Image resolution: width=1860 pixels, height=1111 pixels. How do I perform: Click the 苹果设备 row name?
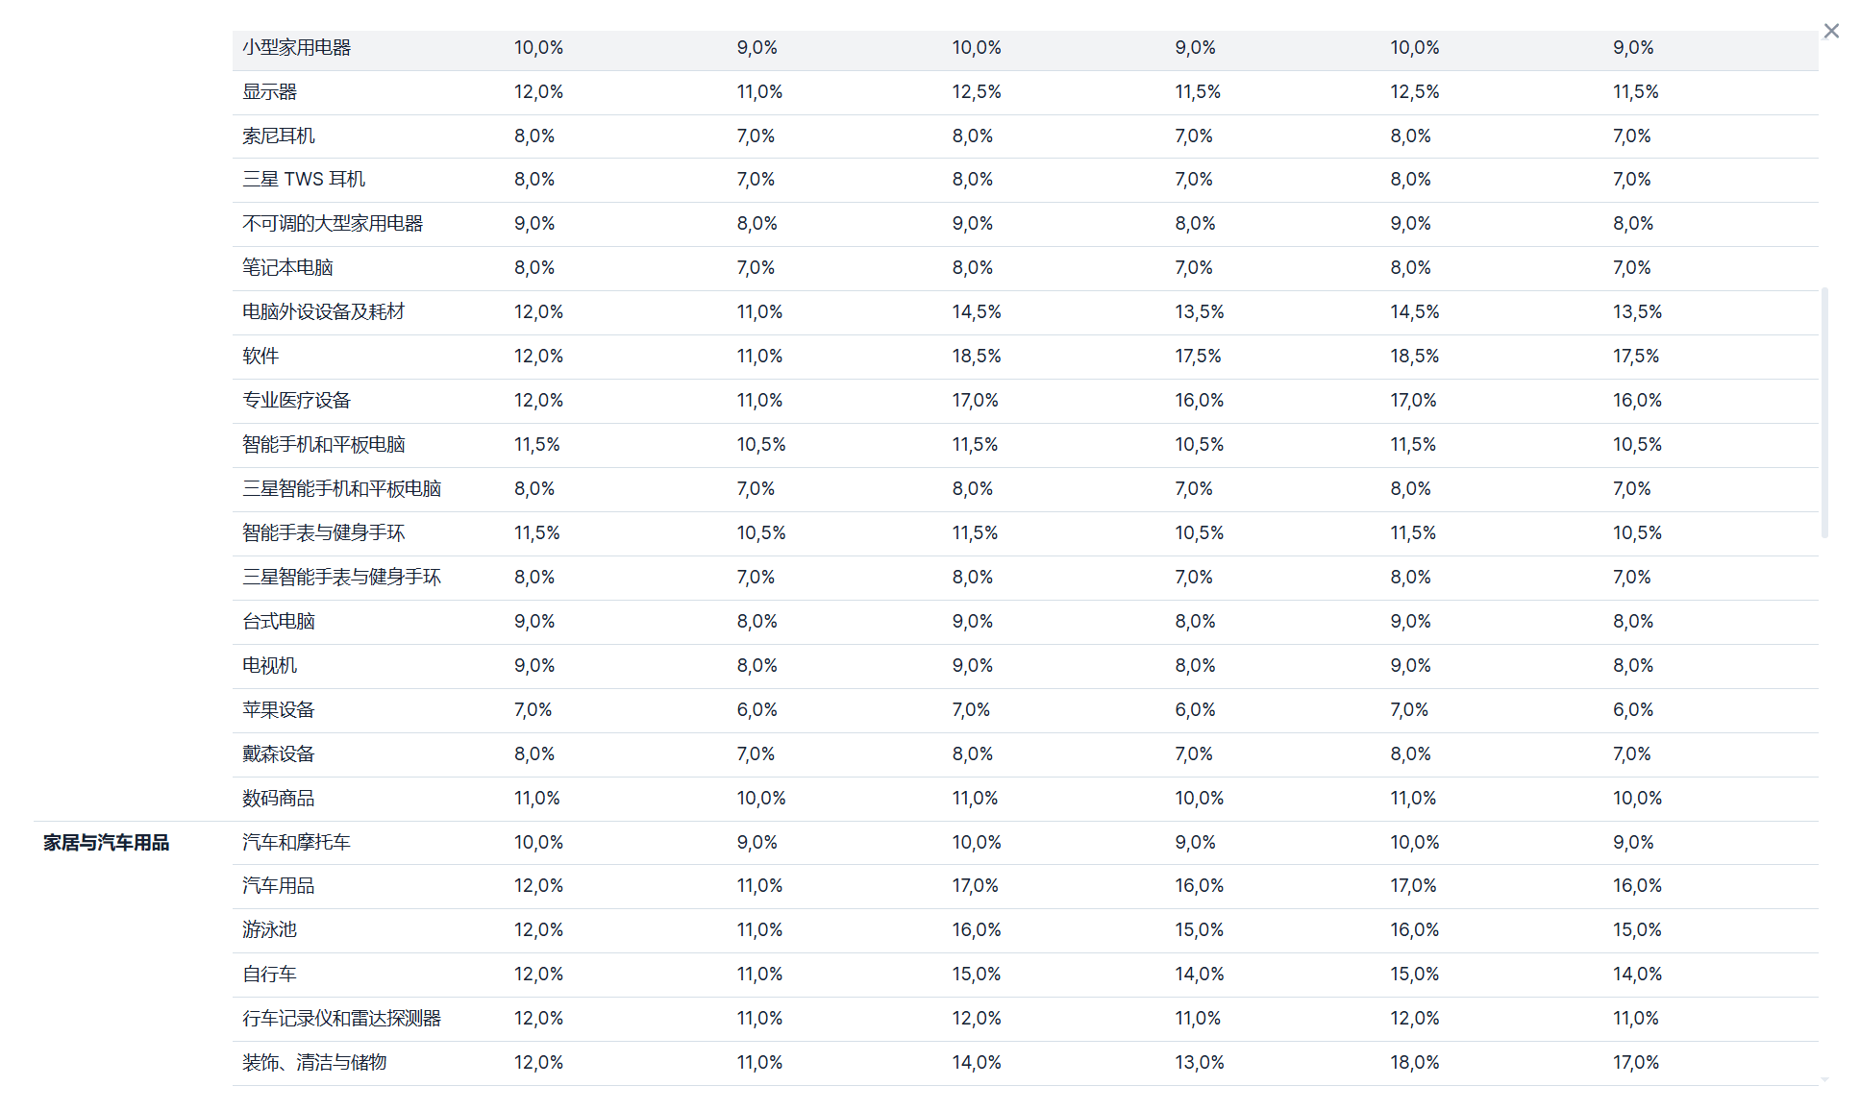coord(278,710)
